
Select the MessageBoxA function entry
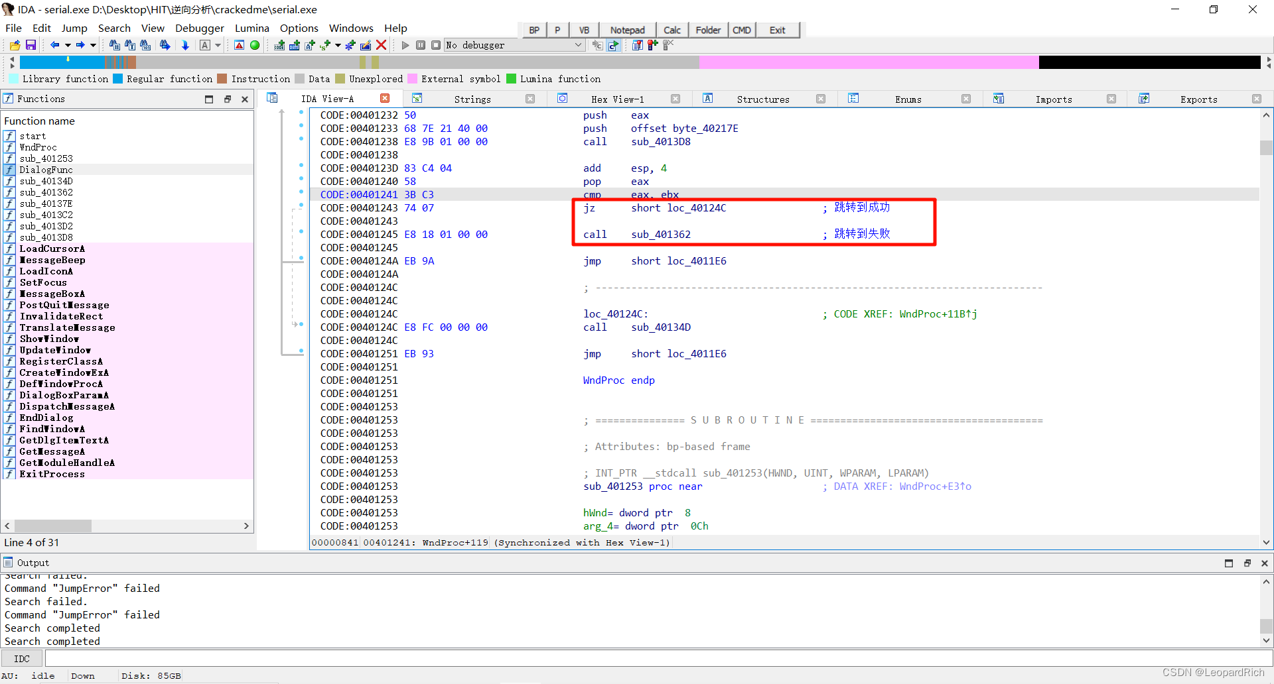pos(53,294)
